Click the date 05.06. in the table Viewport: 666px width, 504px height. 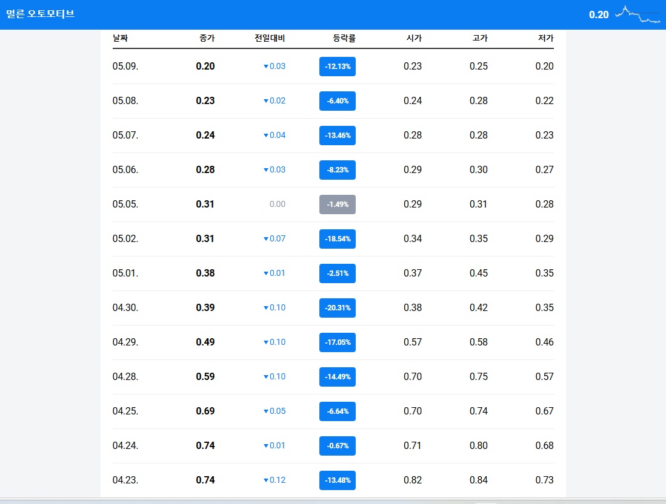125,169
